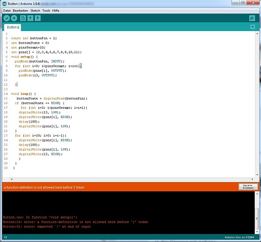Click 'pinMode(buttonPin, INPUT);' line
Image resolution: width=261 pixels, height=242 pixels.
[39, 61]
